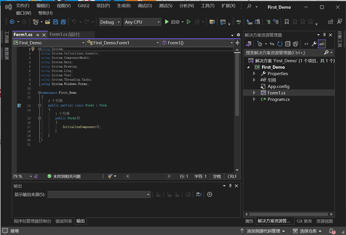Start debugging with the green 启动 button

172,22
